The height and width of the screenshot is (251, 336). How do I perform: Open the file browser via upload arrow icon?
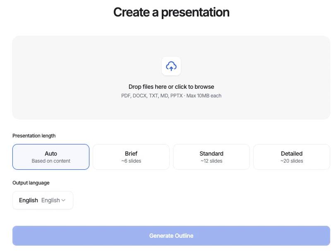[x=171, y=66]
